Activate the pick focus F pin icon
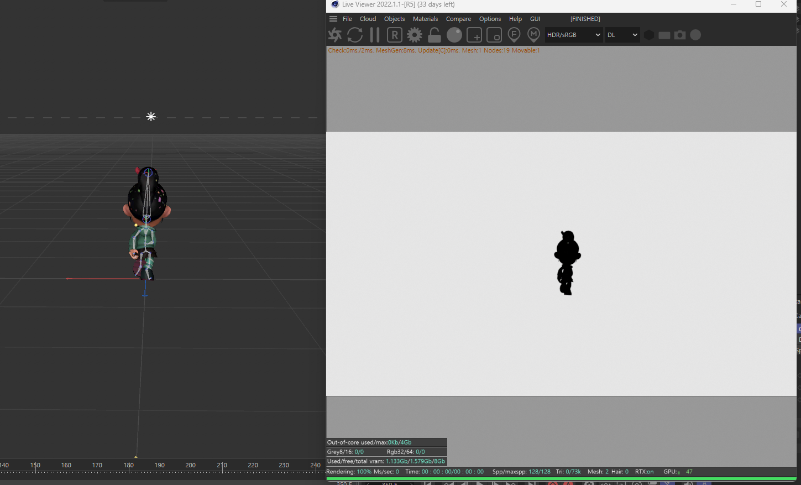Screen dimensions: 801x485 pos(514,35)
